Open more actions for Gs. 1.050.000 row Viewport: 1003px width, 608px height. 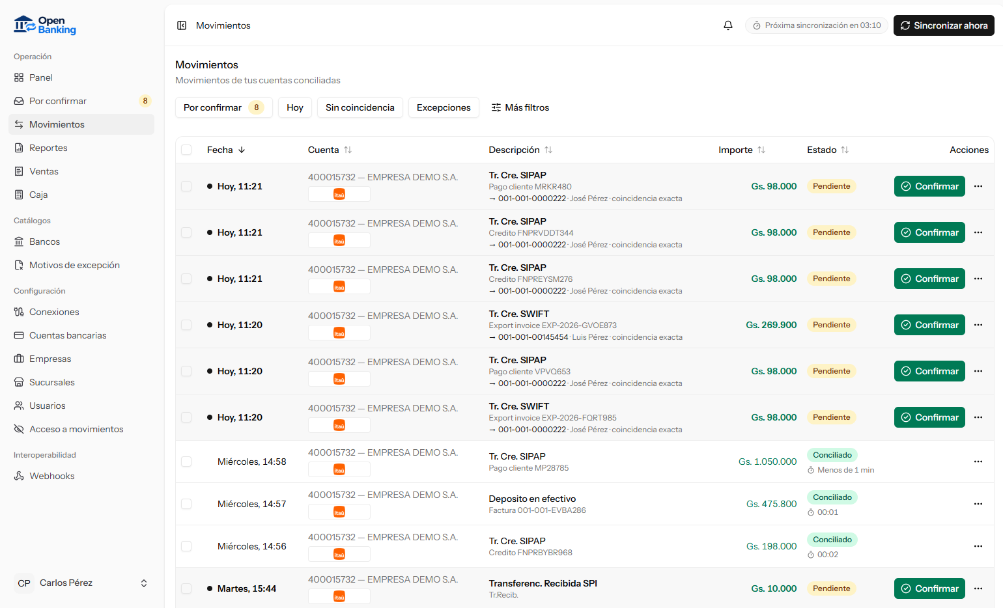click(x=978, y=462)
